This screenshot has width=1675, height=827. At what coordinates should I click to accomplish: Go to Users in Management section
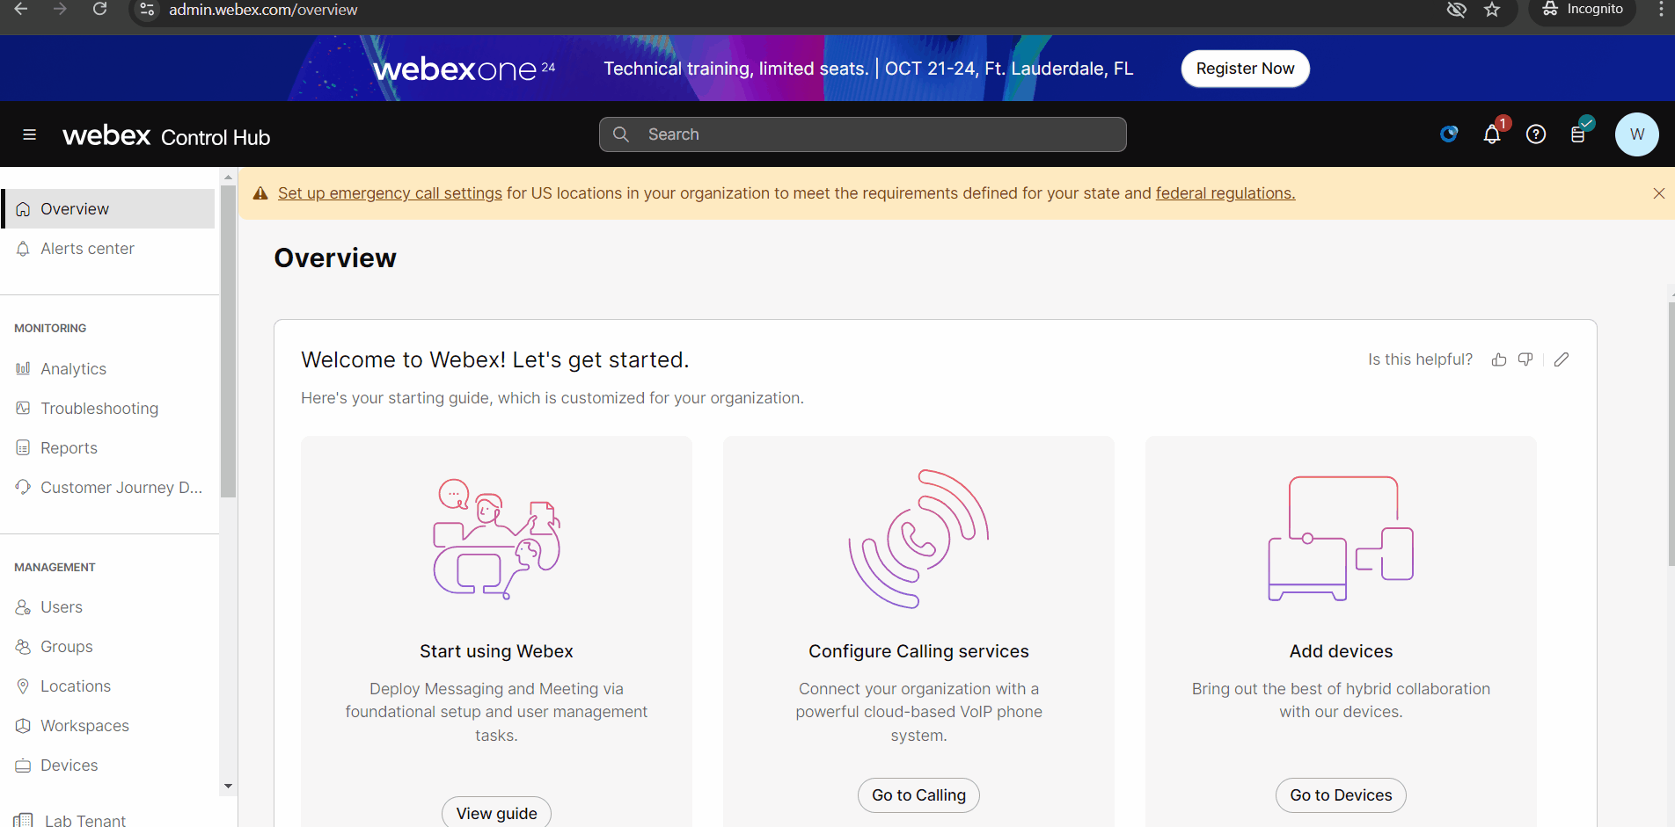pyautogui.click(x=62, y=607)
